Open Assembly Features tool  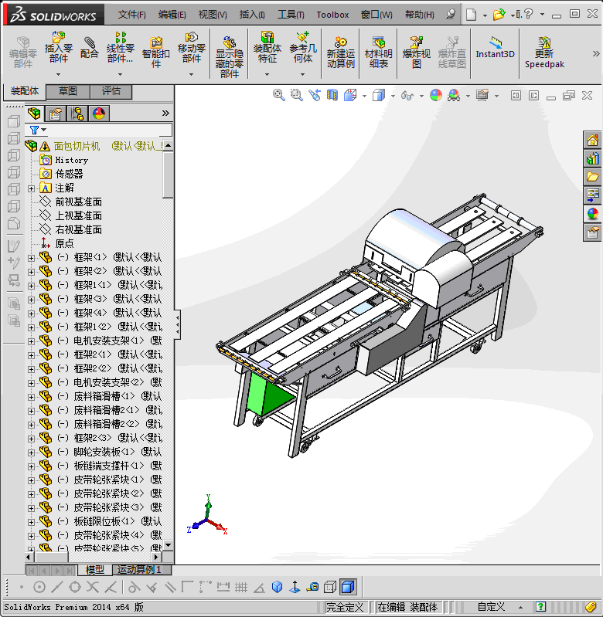tap(267, 47)
